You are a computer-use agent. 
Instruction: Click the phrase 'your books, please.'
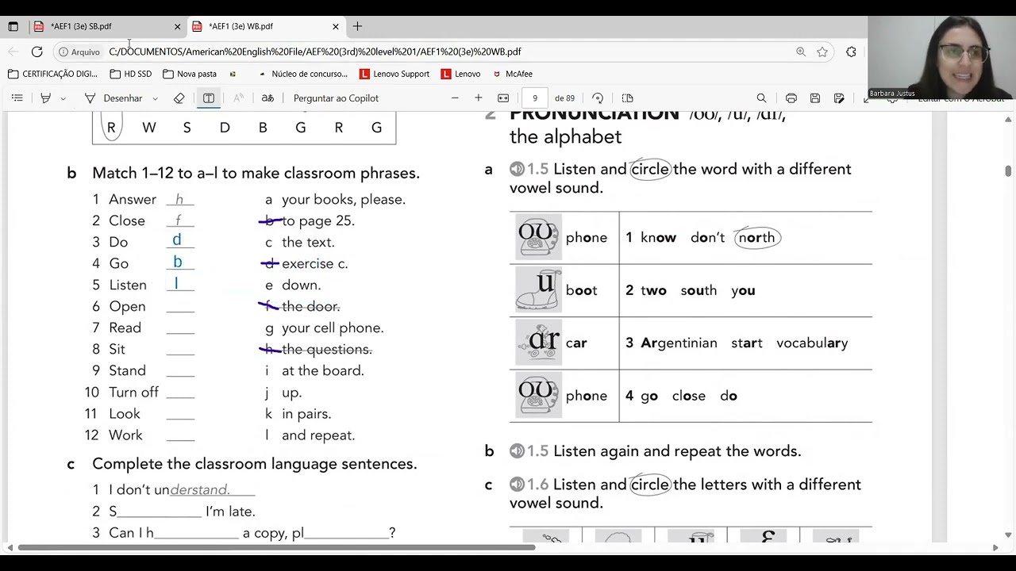click(x=344, y=199)
